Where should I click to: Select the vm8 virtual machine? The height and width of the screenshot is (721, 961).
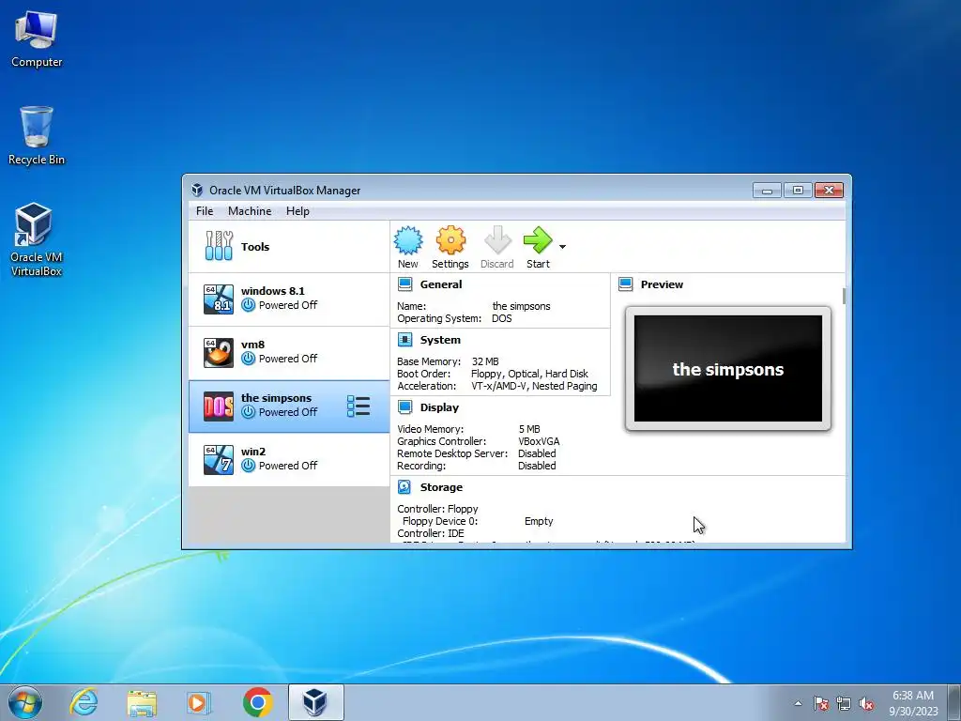click(289, 353)
